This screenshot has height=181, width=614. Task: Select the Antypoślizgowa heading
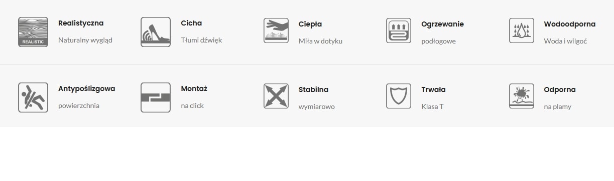87,89
